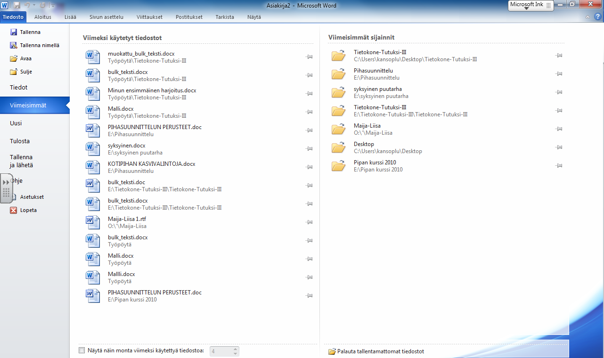Click the recent files count stepper arrows
The image size is (604, 358).
tap(236, 351)
